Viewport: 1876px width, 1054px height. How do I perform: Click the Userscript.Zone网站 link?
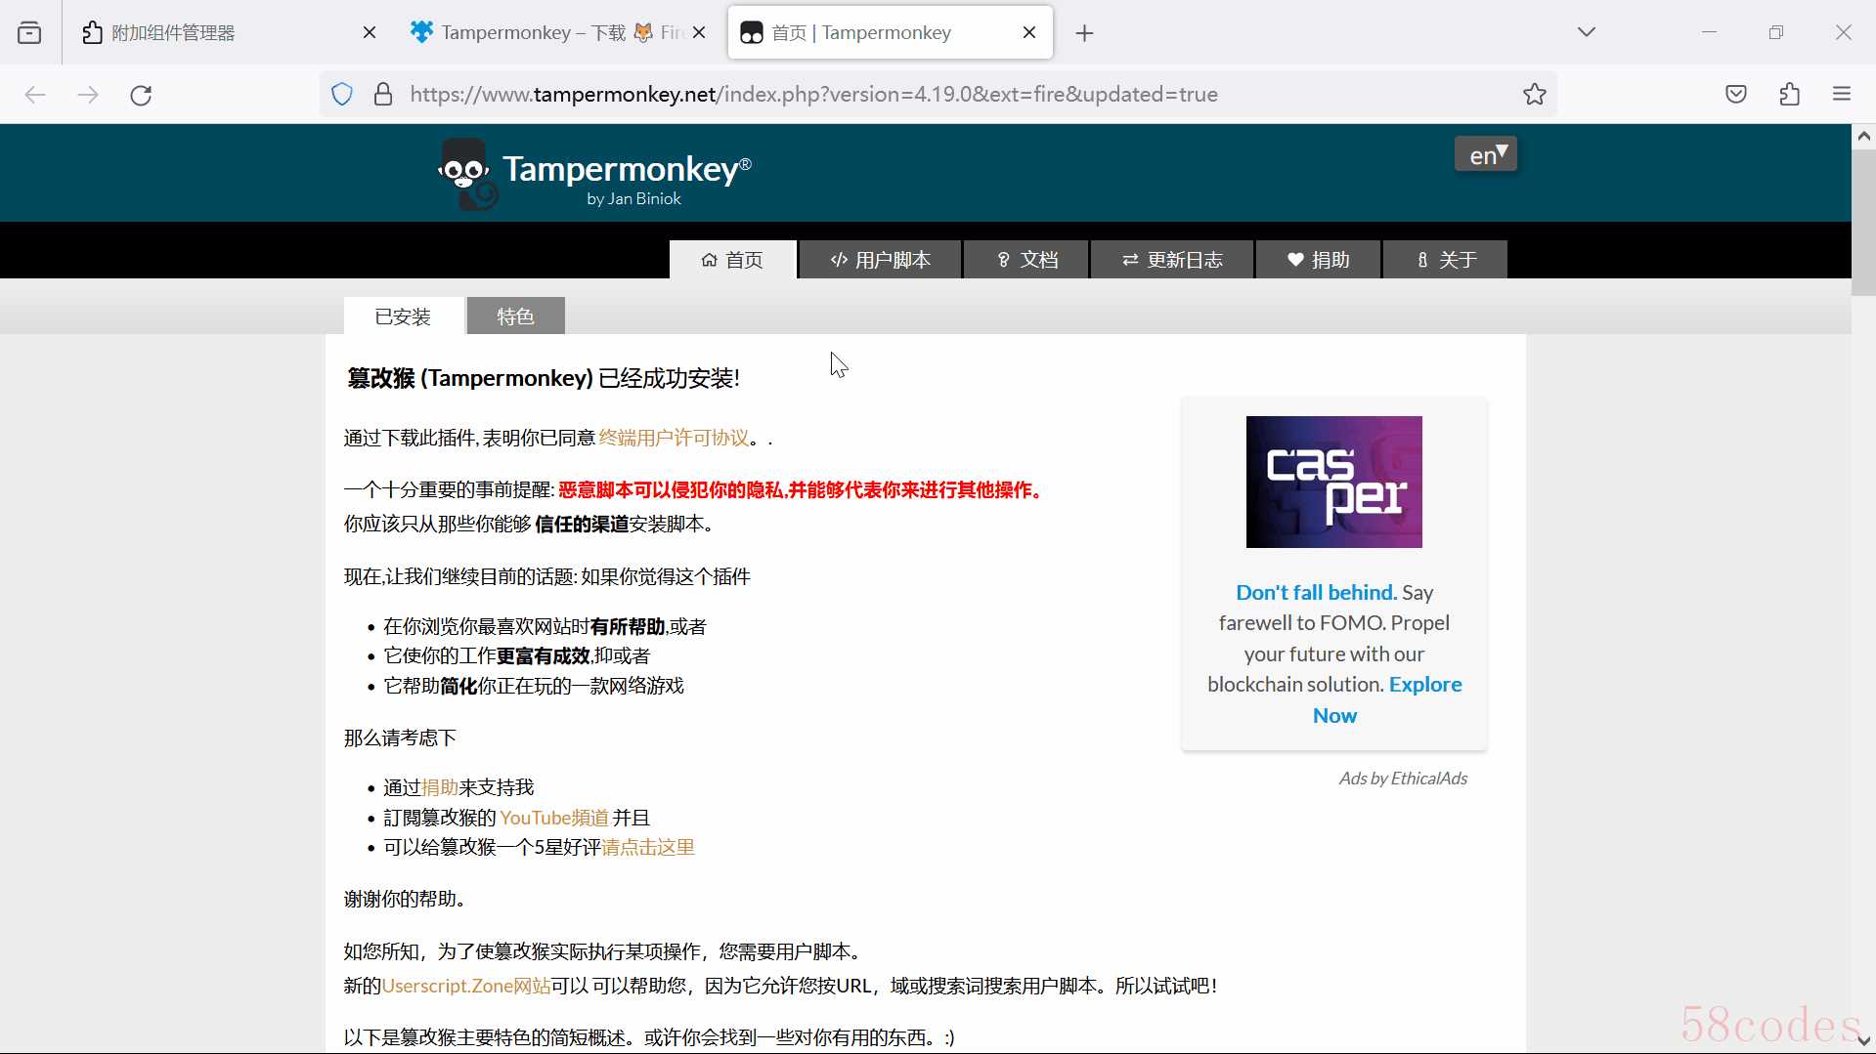click(465, 986)
